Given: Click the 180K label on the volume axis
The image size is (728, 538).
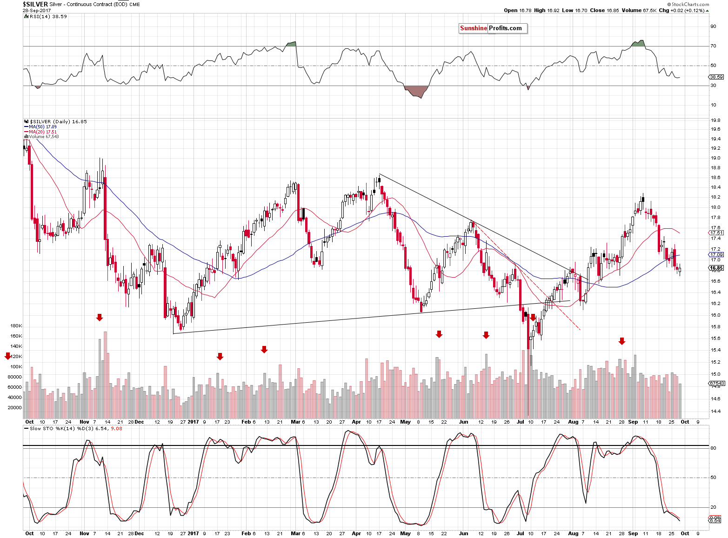Looking at the screenshot, I should point(16,326).
